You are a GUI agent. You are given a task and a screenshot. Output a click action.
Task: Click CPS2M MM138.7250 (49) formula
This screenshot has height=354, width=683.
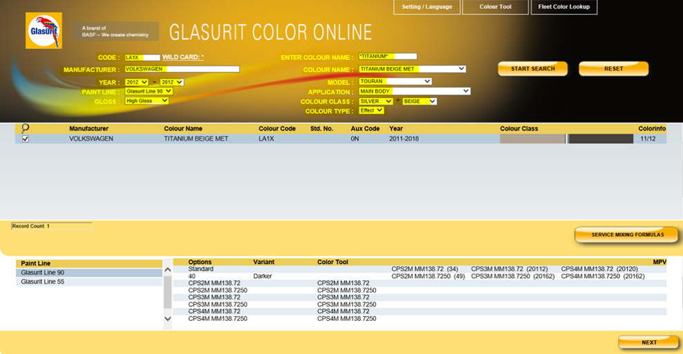pyautogui.click(x=428, y=276)
